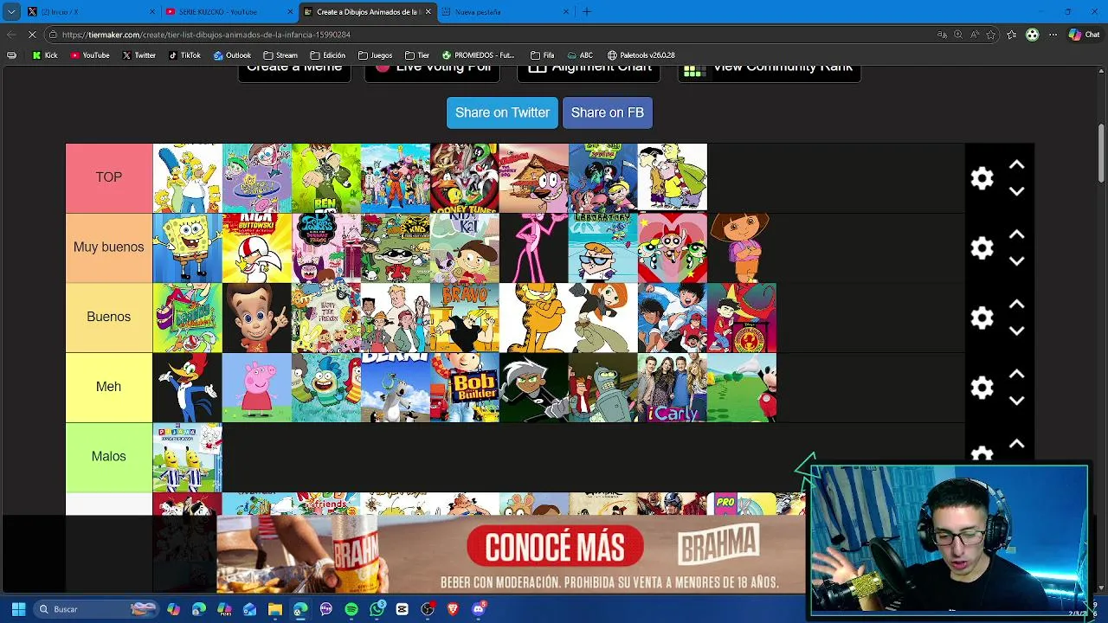1108x623 pixels.
Task: Start a Live Voting Poll
Action: (432, 69)
